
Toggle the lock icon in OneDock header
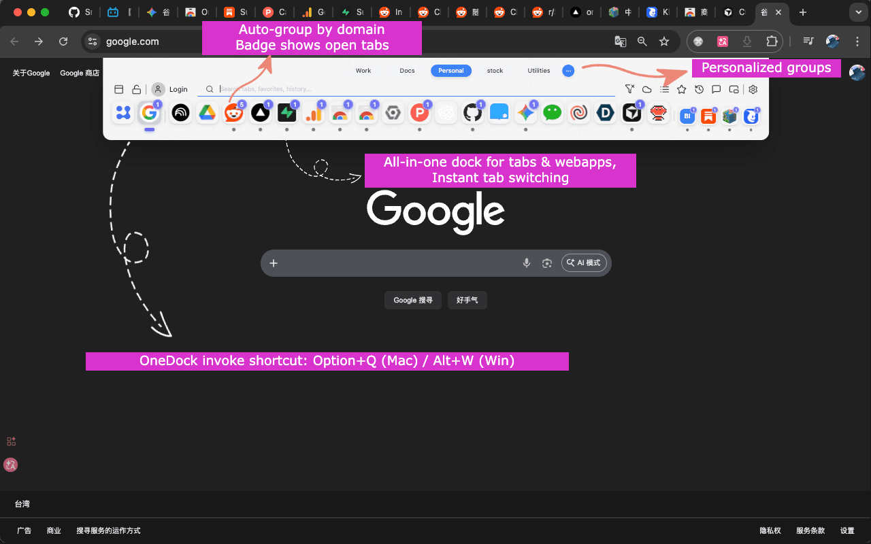[135, 88]
